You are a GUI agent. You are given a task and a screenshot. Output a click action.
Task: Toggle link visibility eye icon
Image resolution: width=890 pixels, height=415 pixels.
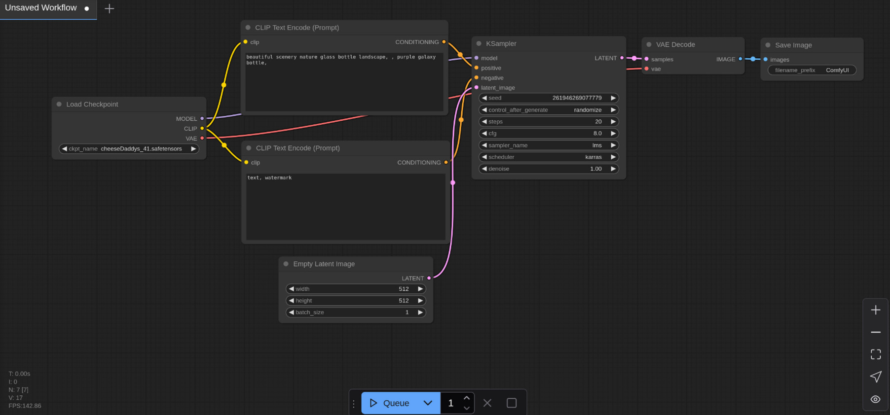(x=875, y=399)
